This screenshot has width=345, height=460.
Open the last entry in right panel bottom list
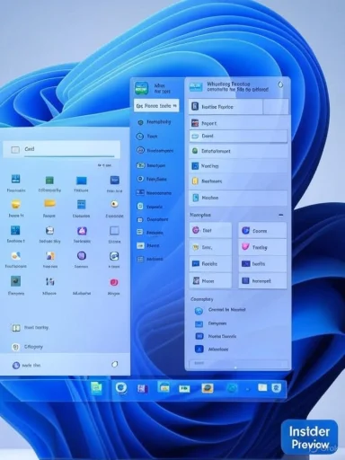coord(212,349)
